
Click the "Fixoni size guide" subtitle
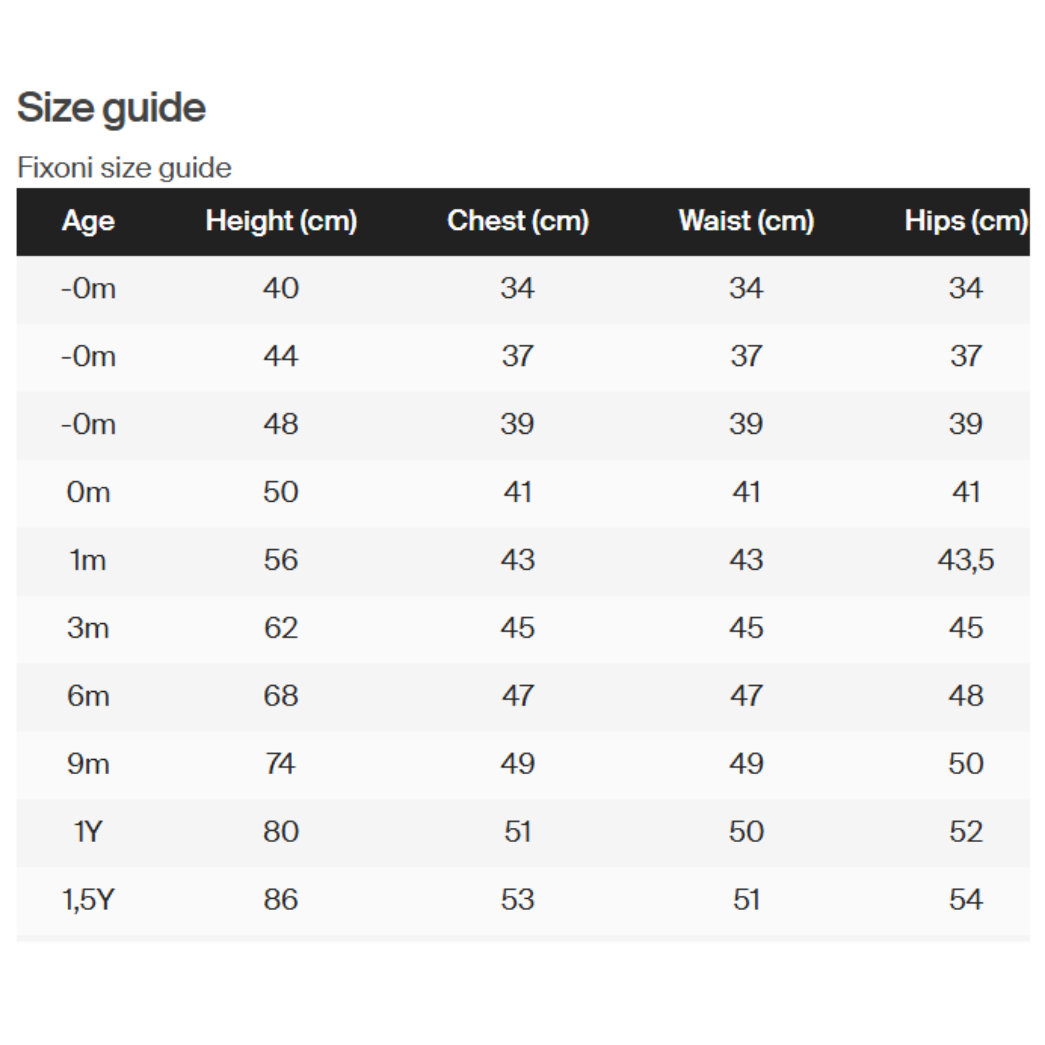tap(124, 167)
